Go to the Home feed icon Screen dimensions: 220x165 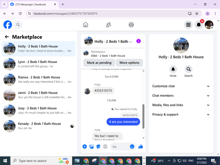85,25
